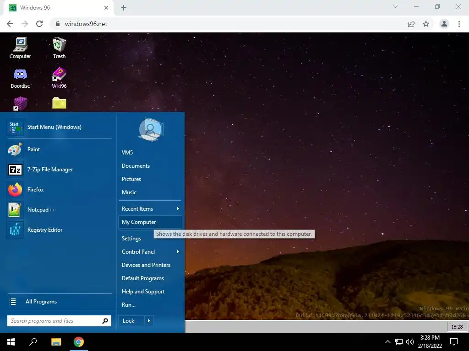Open the Wiki96 desktop shortcut
The width and height of the screenshot is (469, 351).
pos(59,78)
